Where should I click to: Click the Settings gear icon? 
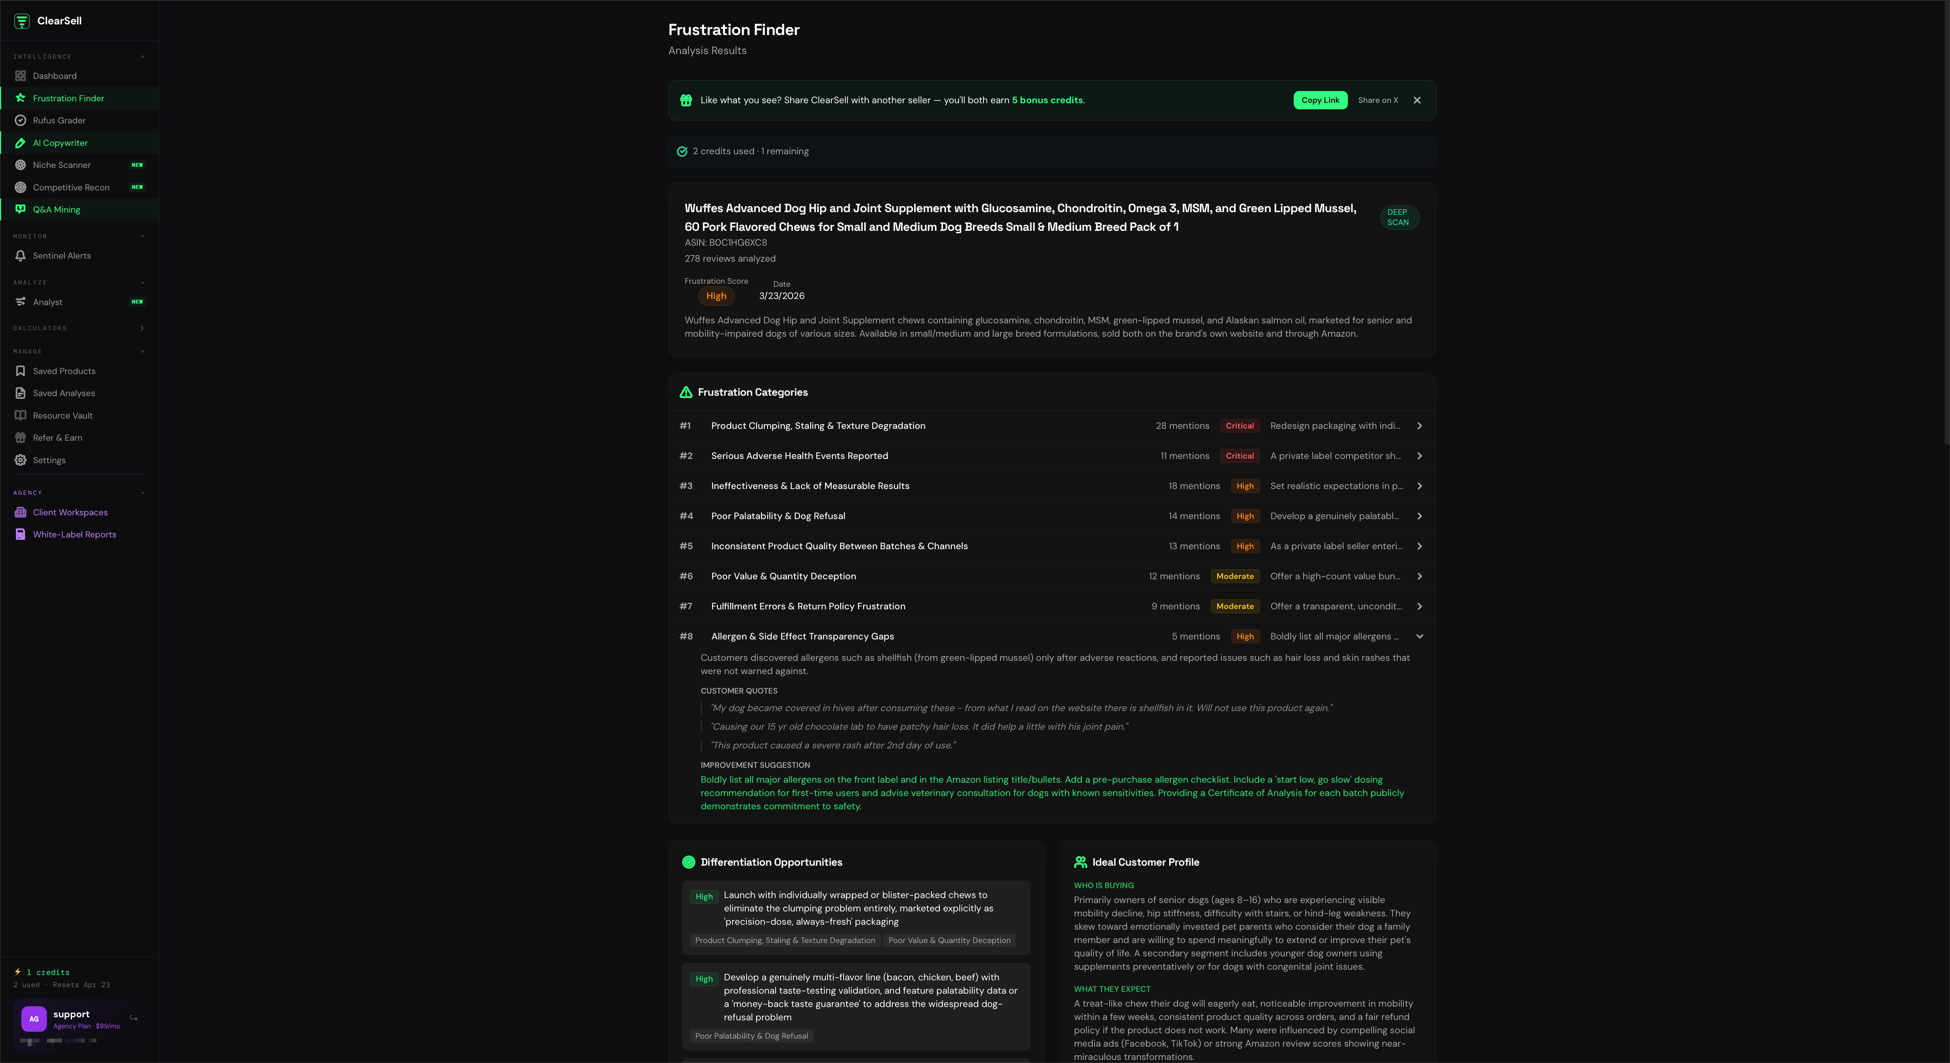click(x=21, y=460)
